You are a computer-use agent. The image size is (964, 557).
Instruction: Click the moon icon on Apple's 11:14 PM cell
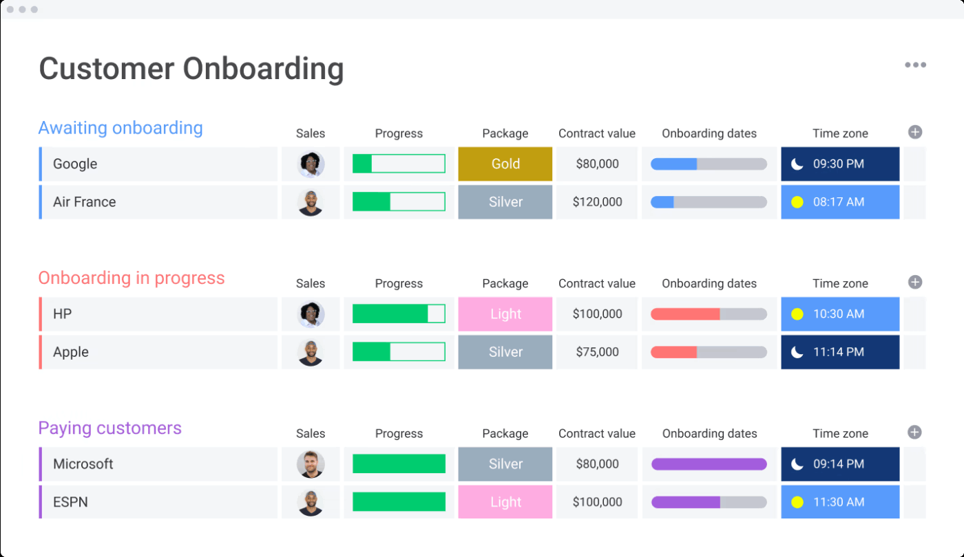797,352
